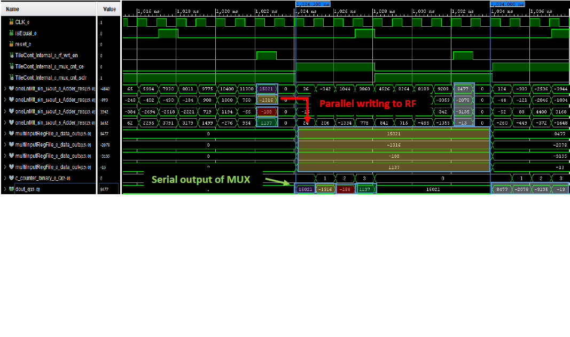Select the multiInputRegFile_0_data_out4 signal name

51,167
